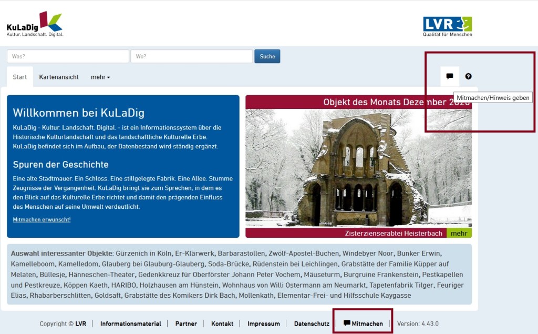Viewport: 538px width, 334px height.
Task: Click Mitmachen in the footer
Action: [364, 323]
